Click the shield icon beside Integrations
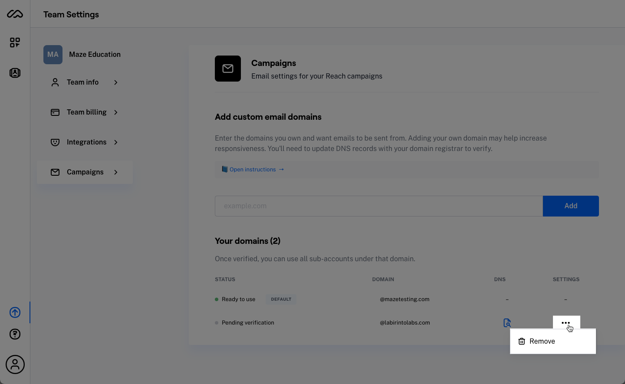The height and width of the screenshot is (384, 625). pyautogui.click(x=55, y=142)
